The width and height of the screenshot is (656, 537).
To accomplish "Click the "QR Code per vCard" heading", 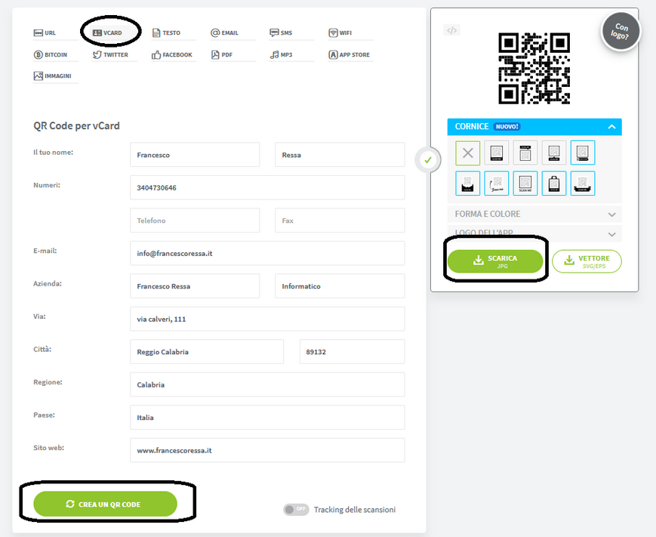I will pyautogui.click(x=76, y=126).
